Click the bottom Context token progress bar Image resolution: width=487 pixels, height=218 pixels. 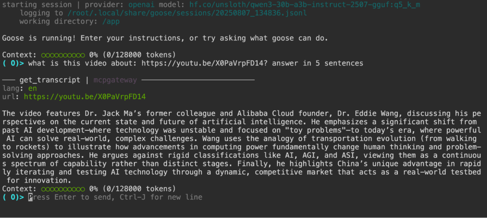coord(63,189)
